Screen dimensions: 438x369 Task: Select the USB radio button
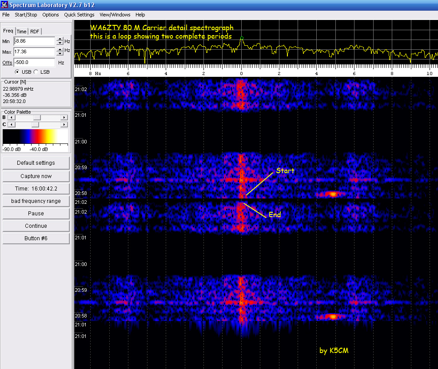[17, 72]
